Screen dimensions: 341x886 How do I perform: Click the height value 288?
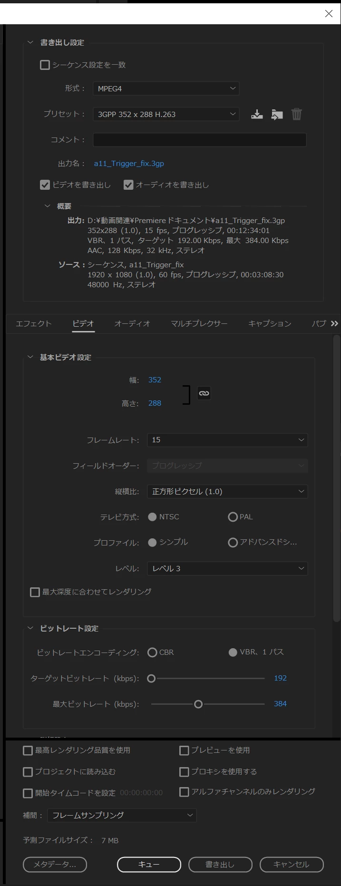pos(155,403)
